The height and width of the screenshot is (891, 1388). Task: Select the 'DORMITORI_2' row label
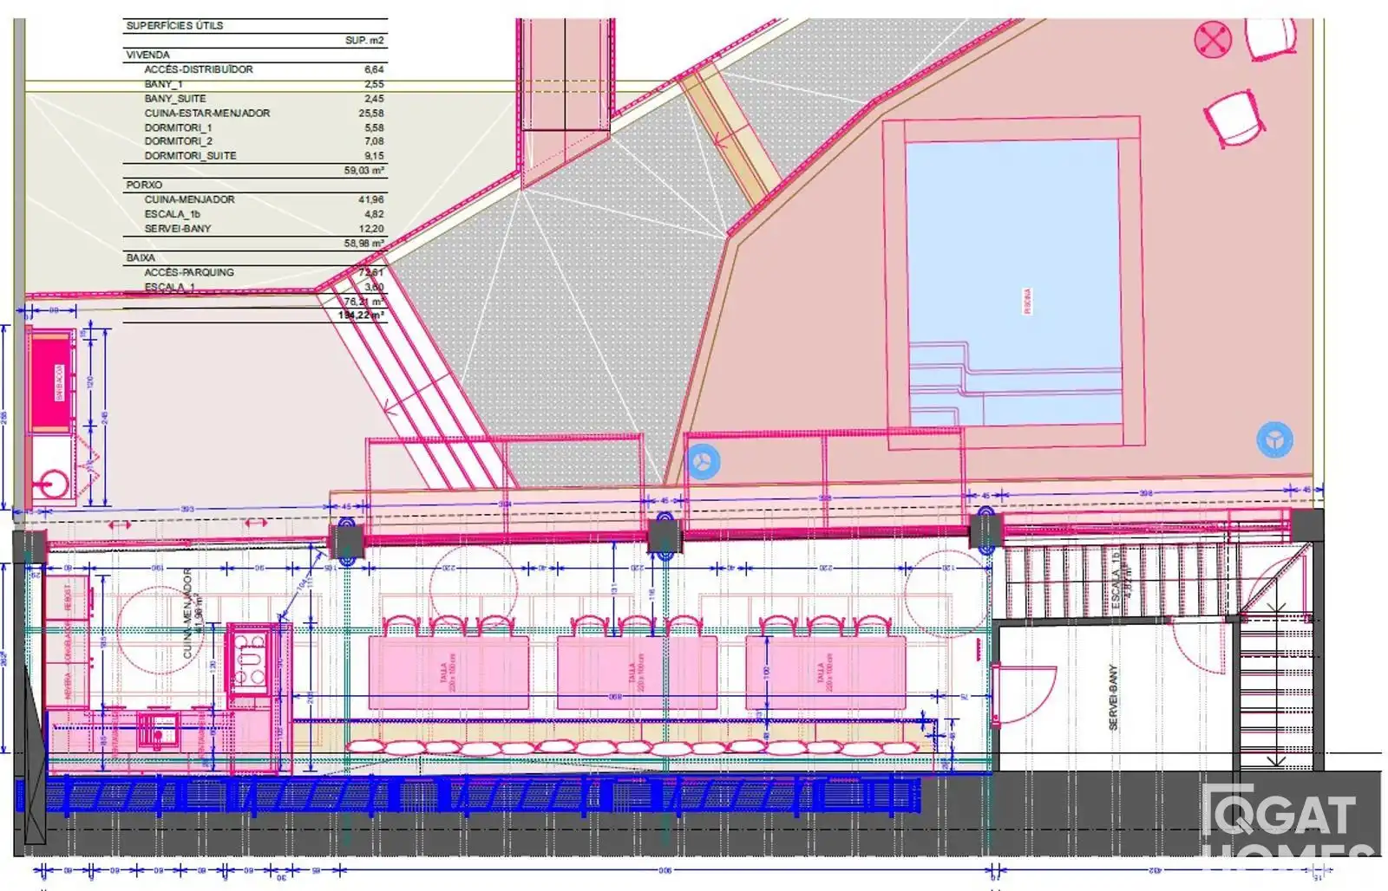tap(179, 141)
